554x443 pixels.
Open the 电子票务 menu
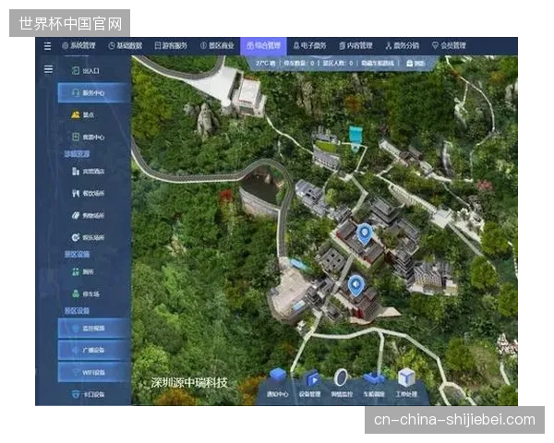coord(309,45)
